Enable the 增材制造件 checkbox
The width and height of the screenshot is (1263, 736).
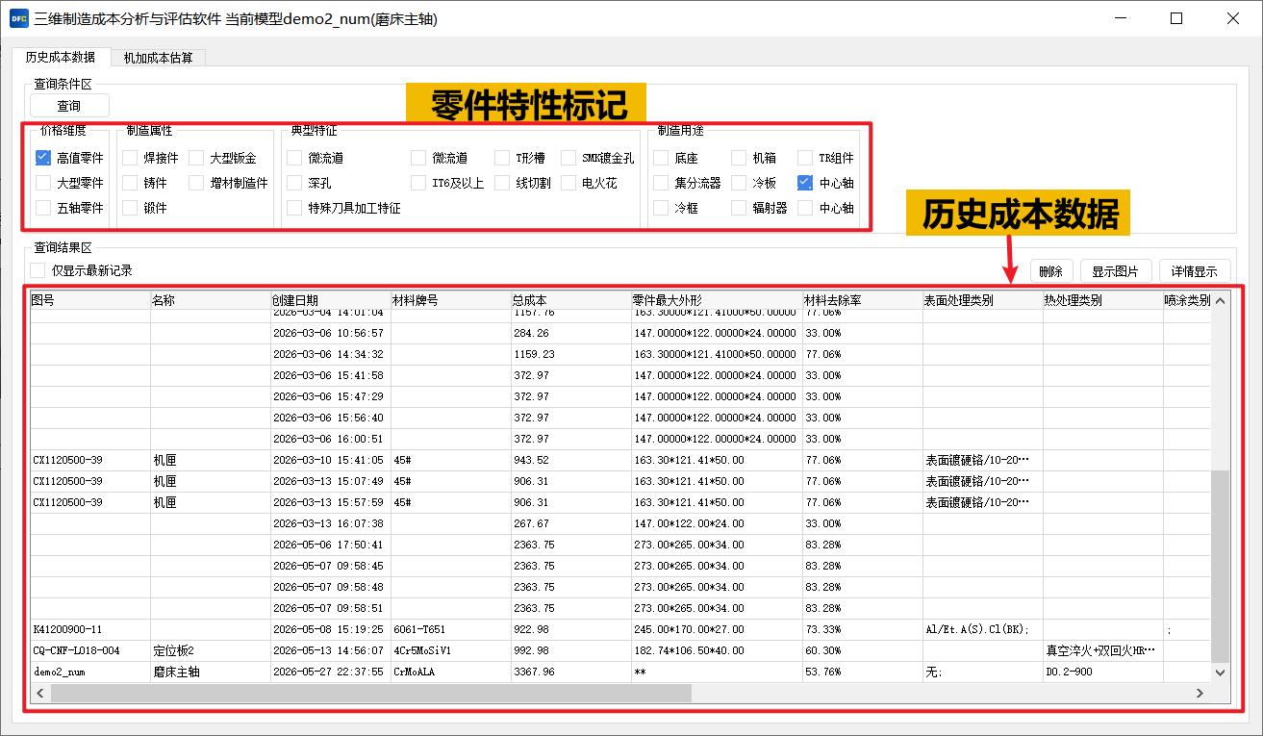pos(197,183)
